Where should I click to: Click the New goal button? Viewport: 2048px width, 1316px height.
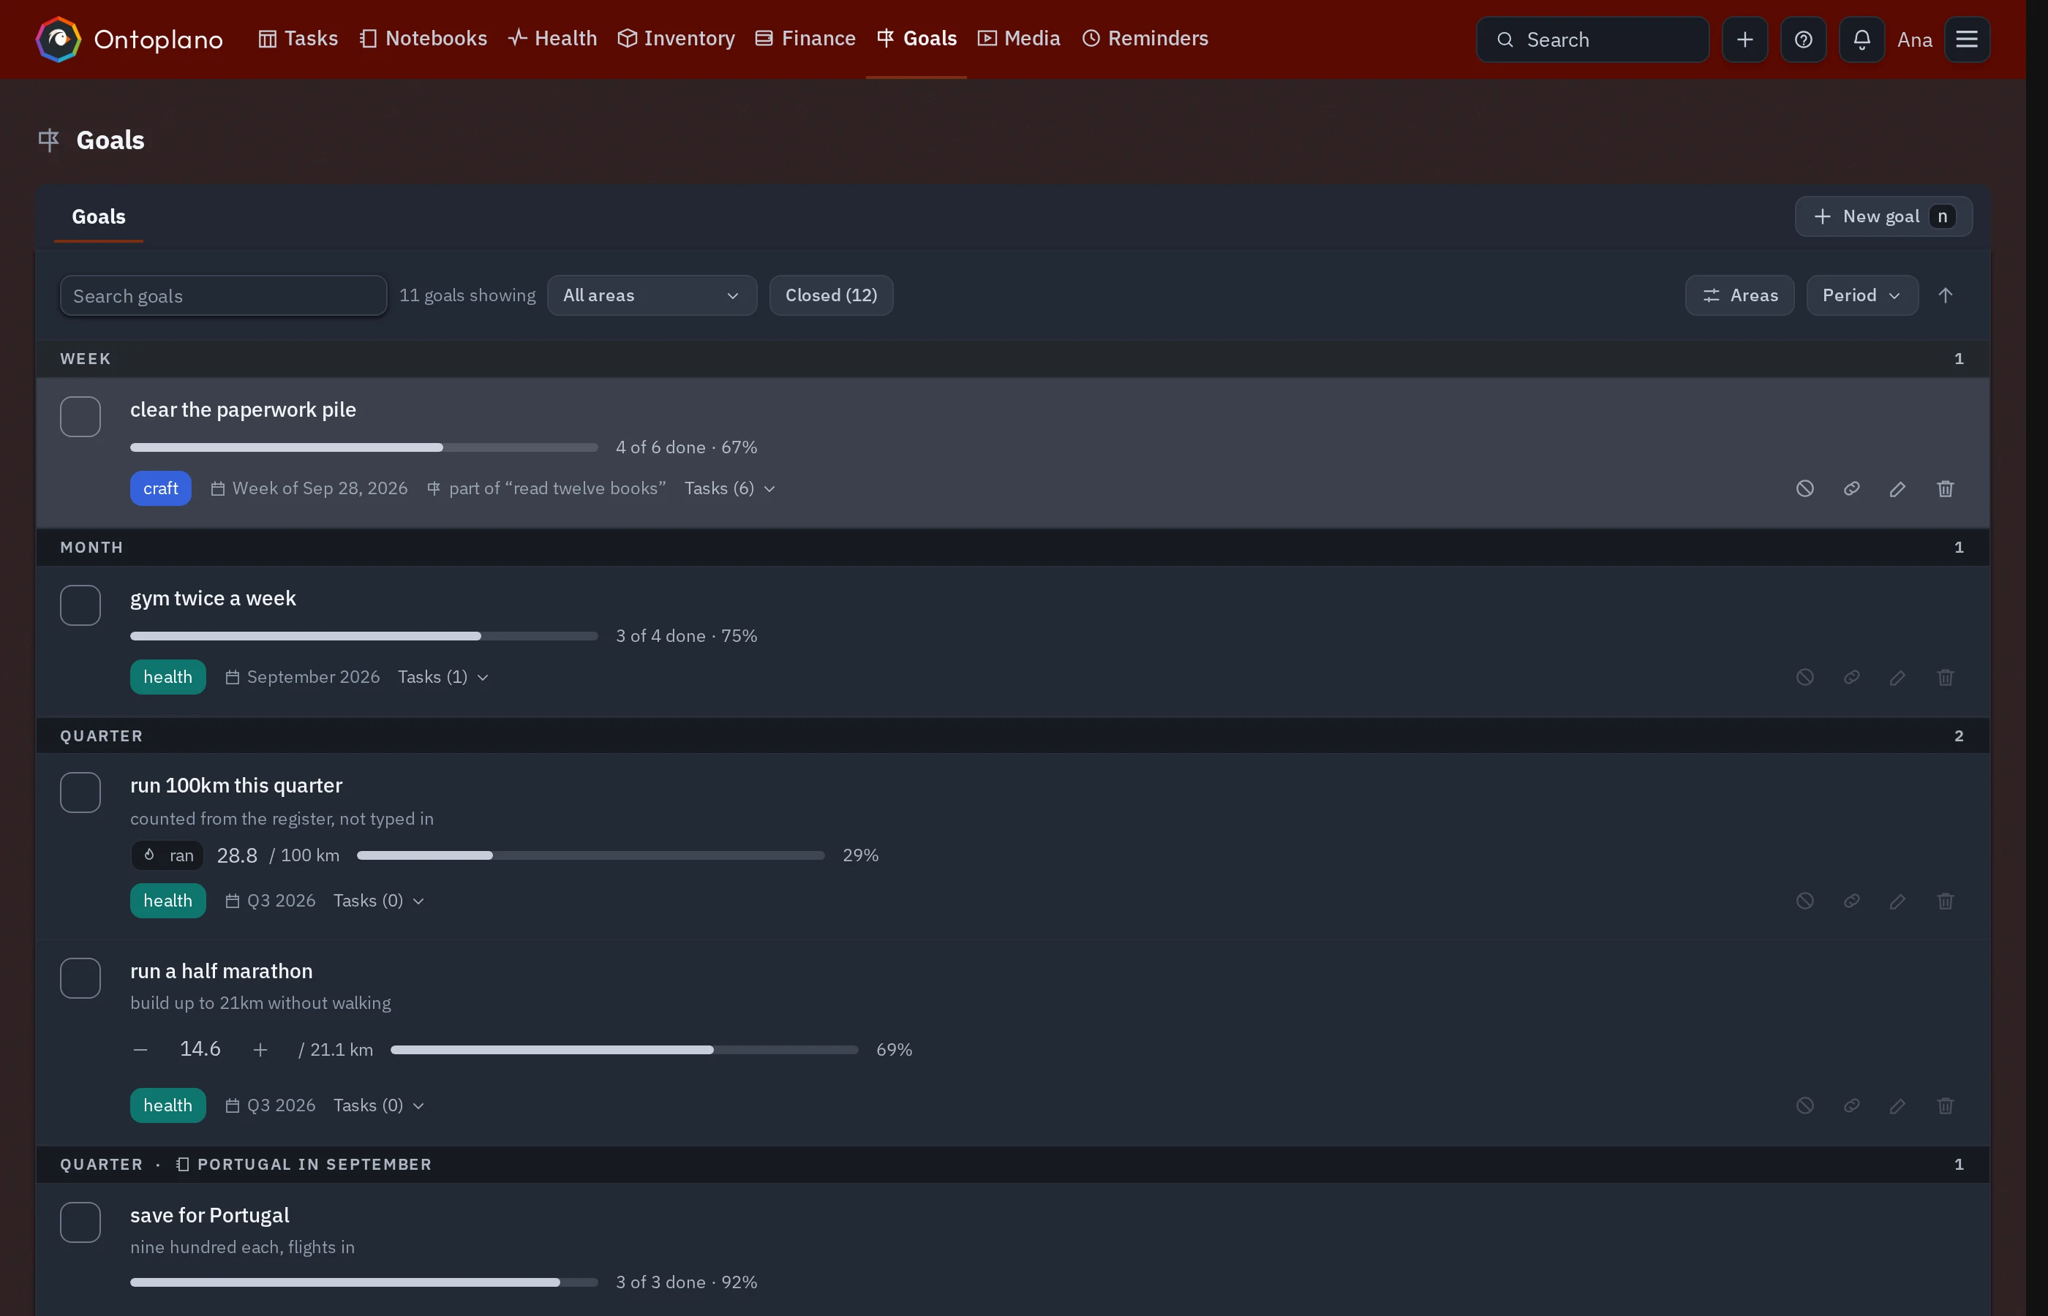pyautogui.click(x=1883, y=217)
